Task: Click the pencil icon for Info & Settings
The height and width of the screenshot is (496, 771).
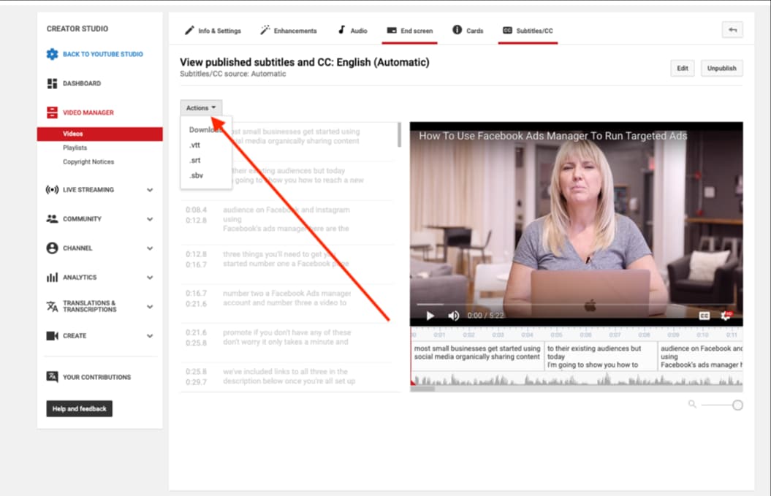Action: 189,31
